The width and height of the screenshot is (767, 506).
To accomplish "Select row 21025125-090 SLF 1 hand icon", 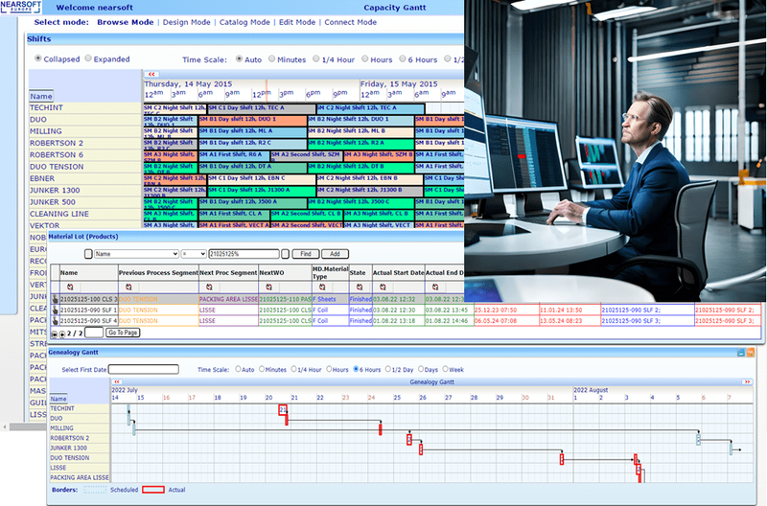I will tap(56, 310).
